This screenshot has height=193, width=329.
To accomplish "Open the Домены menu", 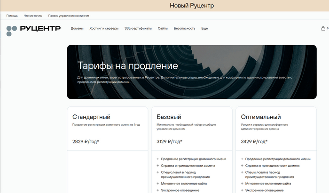I will coord(77,28).
